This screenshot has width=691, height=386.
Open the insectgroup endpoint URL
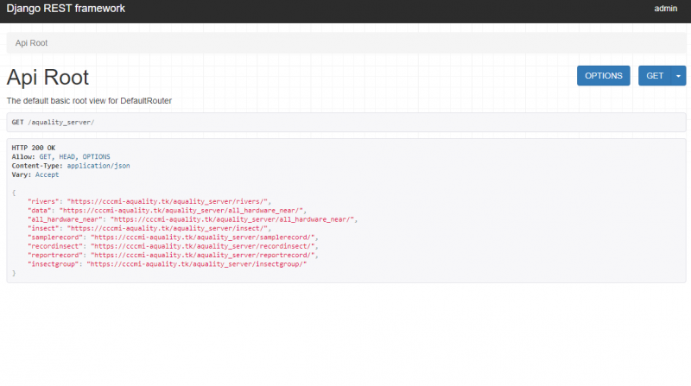(197, 264)
